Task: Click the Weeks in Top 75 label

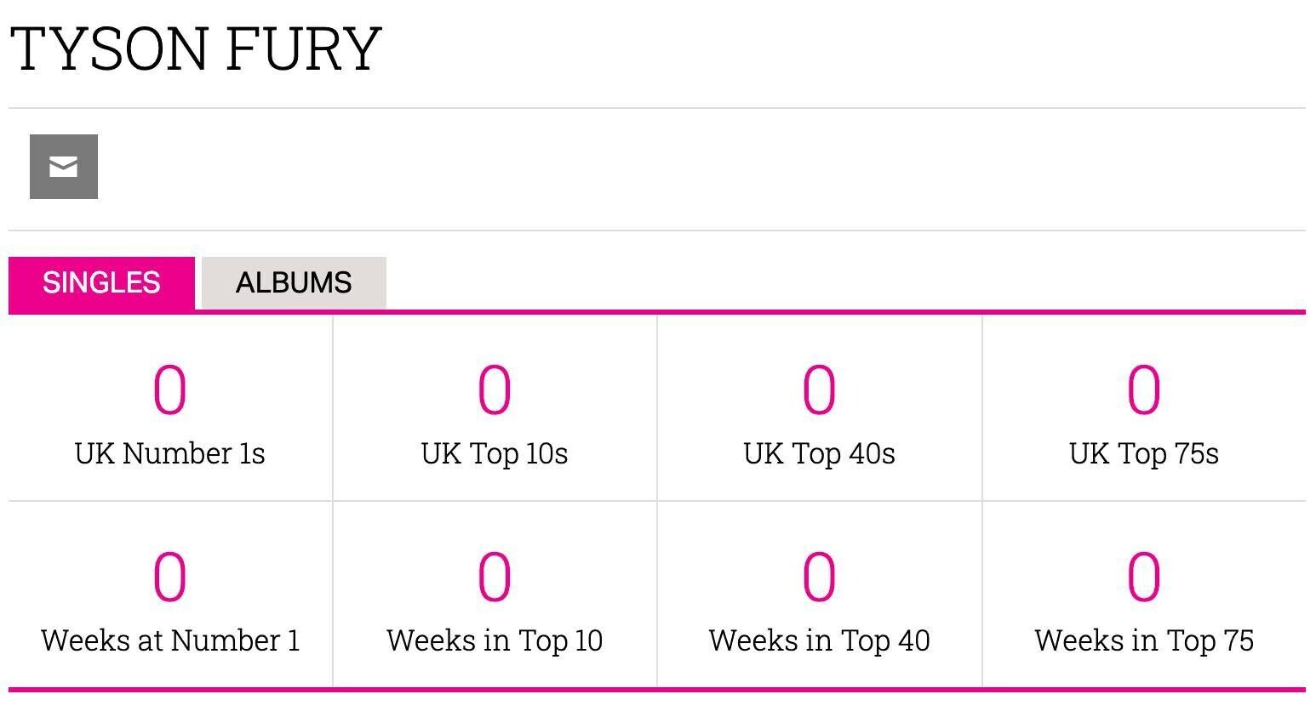Action: point(1144,640)
